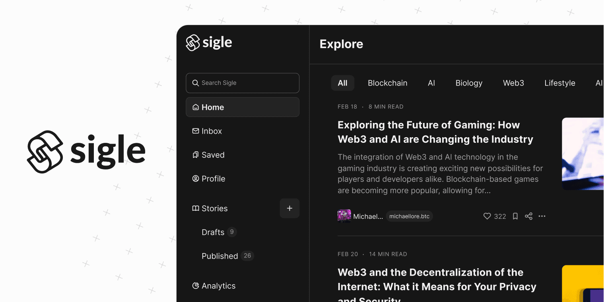Like the gaming article with heart icon
Screen dimensions: 604x302
[x=487, y=216]
